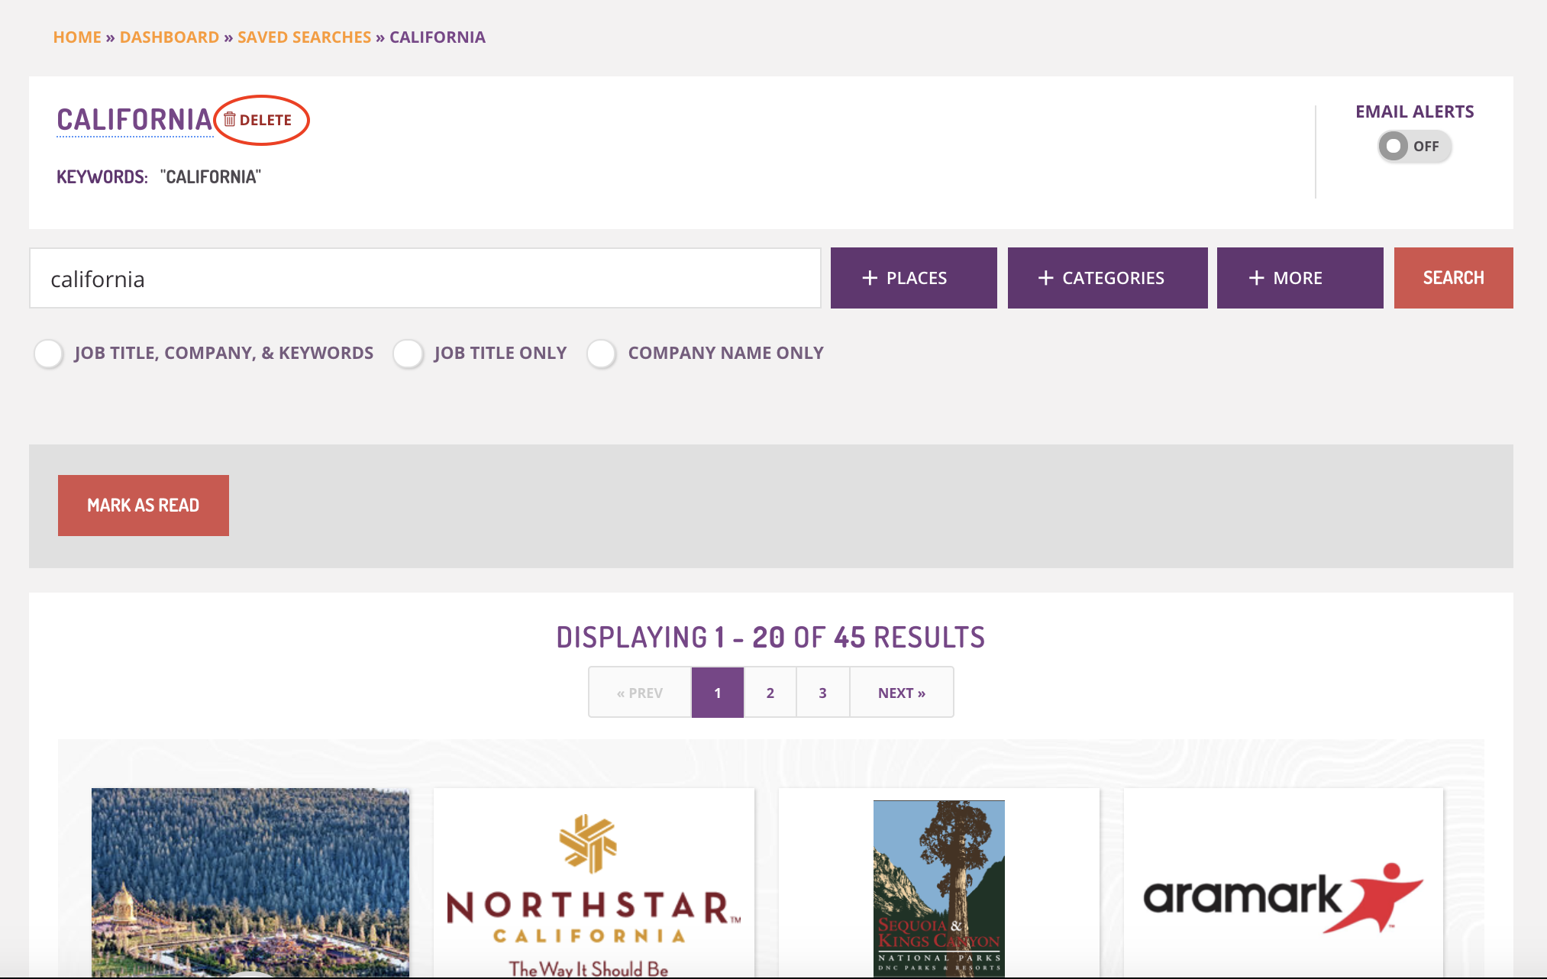The image size is (1547, 979).
Task: Open the forest resort photo listing
Action: (x=250, y=883)
